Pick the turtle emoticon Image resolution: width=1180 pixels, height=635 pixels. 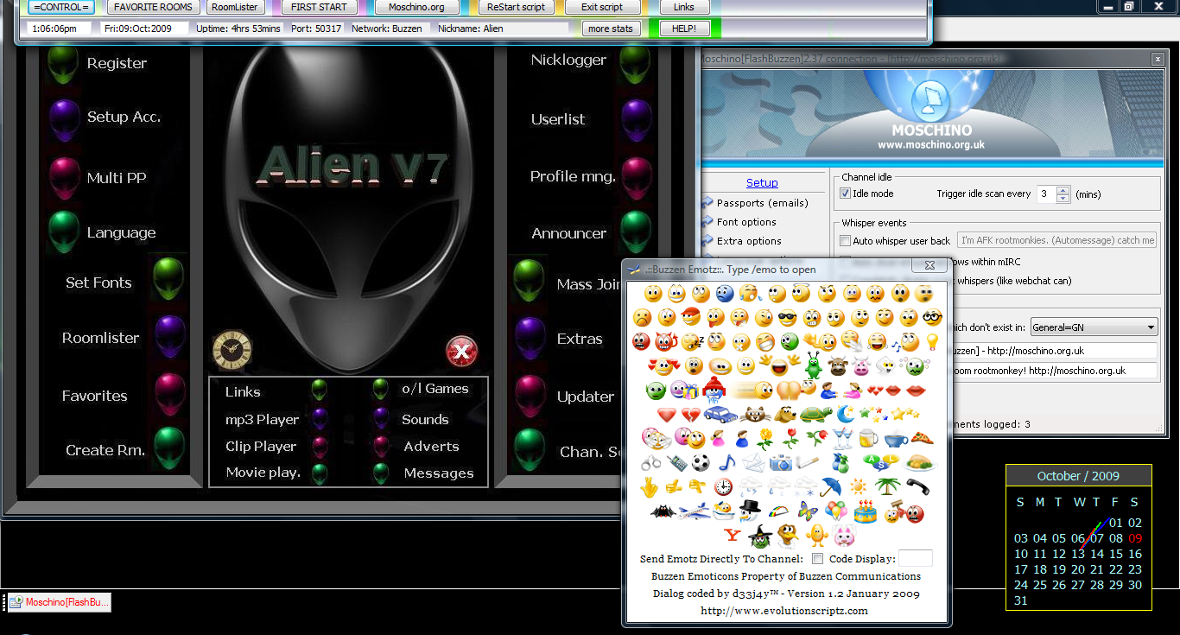tap(816, 414)
